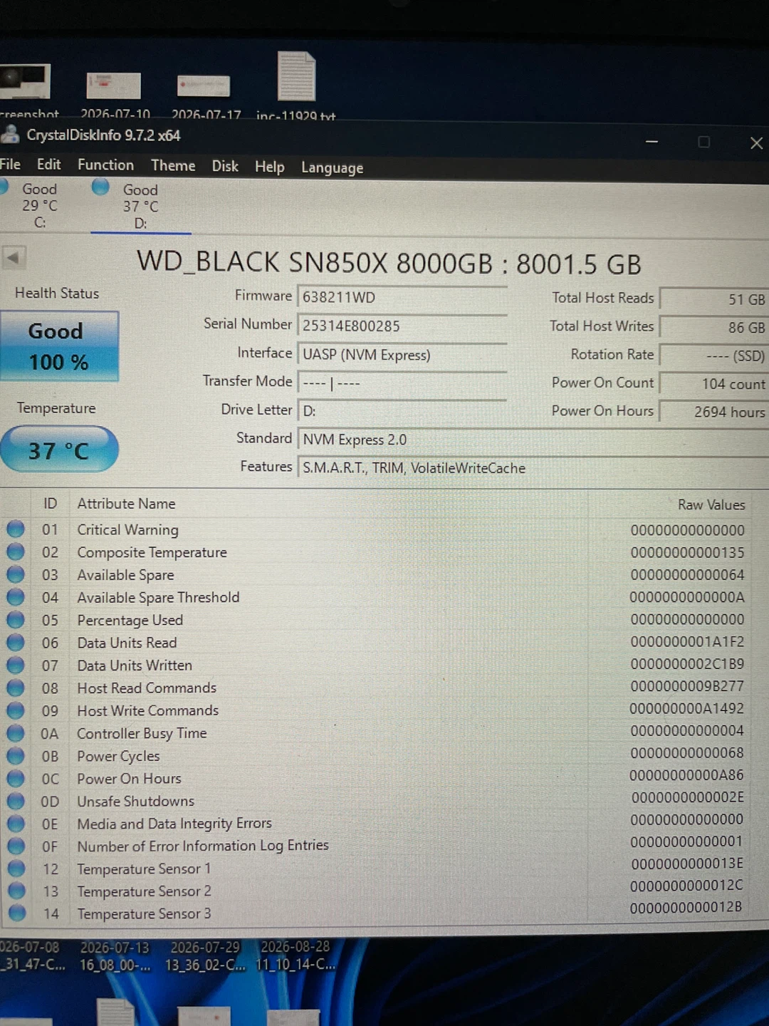Image resolution: width=769 pixels, height=1026 pixels.
Task: Click the Standard field NVM Express 2.0
Action: (x=533, y=440)
